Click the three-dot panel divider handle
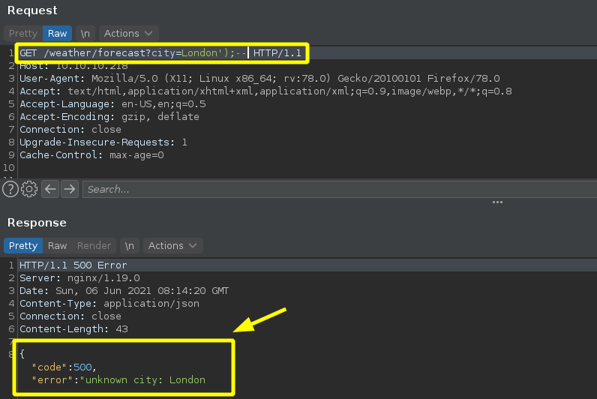The width and height of the screenshot is (597, 399). 497,202
